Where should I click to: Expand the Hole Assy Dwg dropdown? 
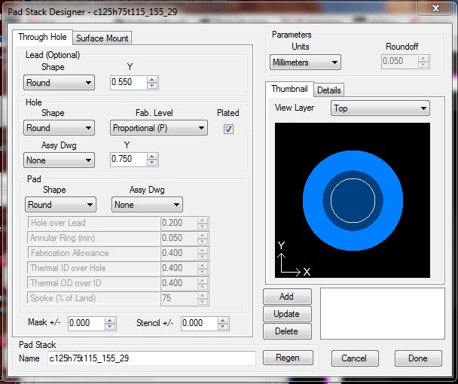(x=59, y=160)
